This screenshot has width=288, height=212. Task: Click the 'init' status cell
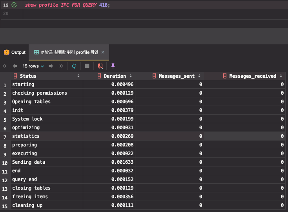tap(47, 110)
